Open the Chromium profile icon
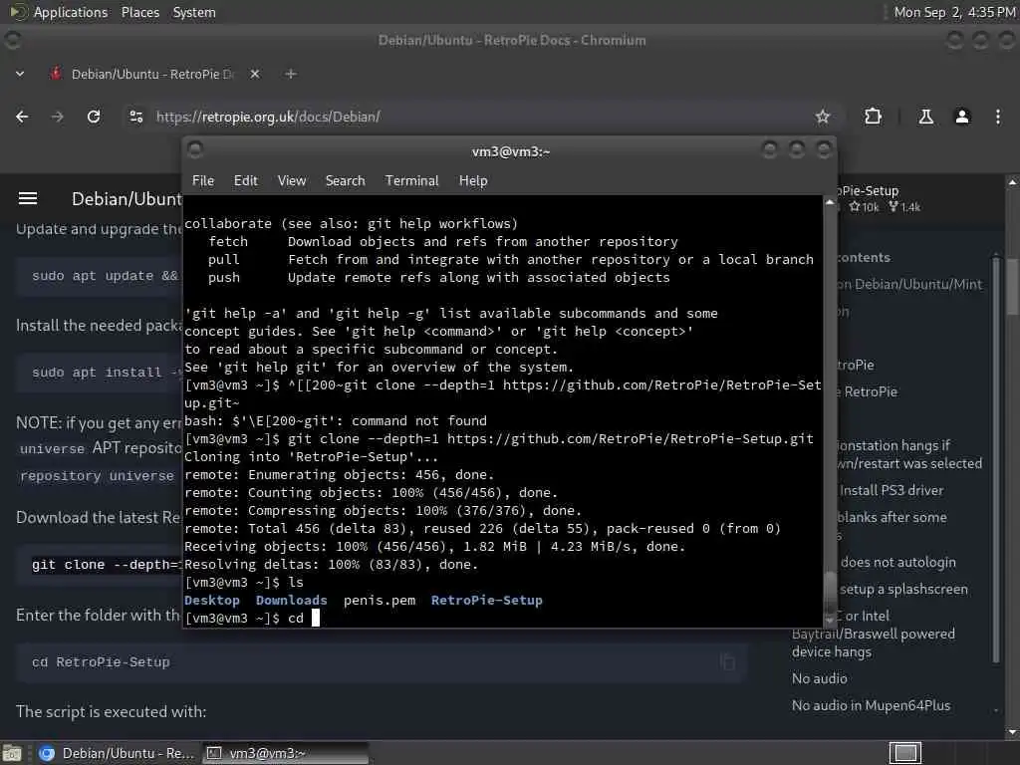1020x765 pixels. [962, 117]
